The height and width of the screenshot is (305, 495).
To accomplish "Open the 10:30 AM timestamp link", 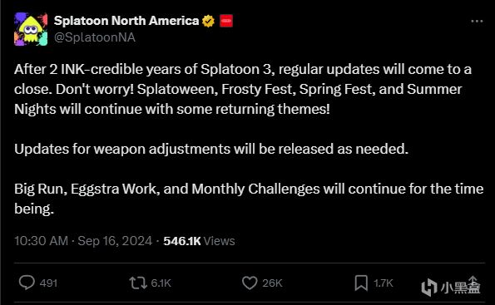I will [41, 241].
